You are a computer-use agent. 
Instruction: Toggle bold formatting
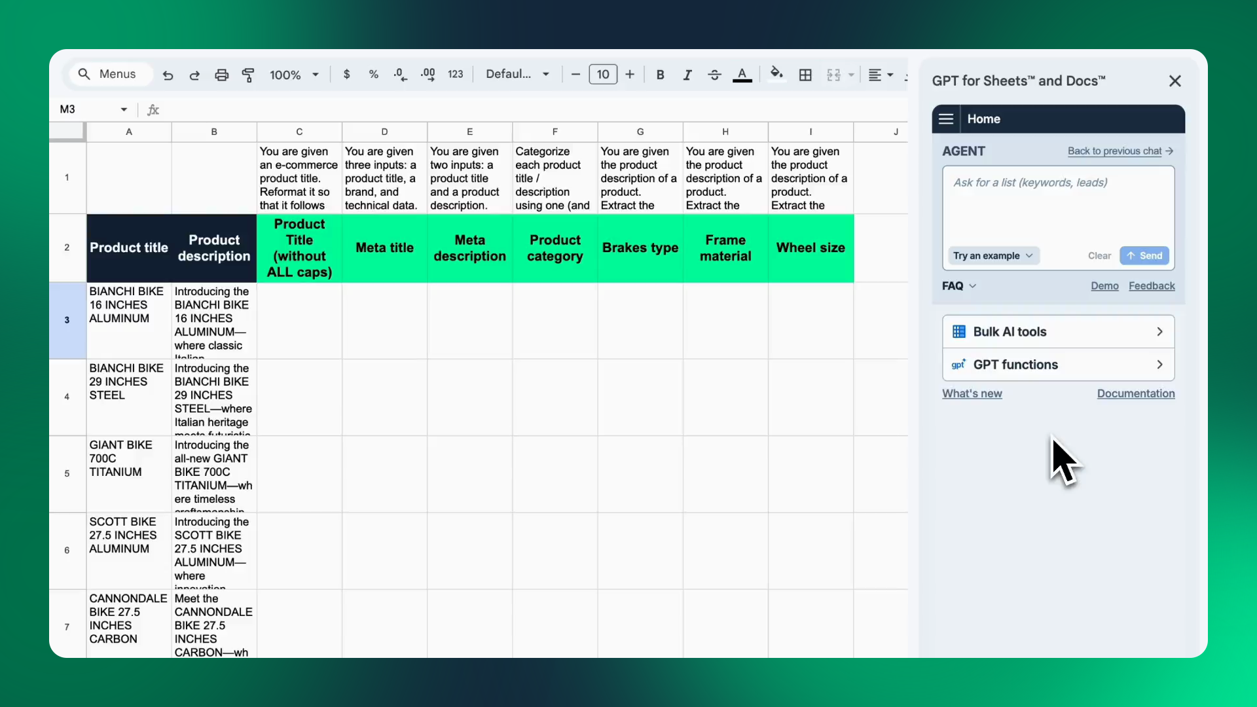pyautogui.click(x=660, y=75)
